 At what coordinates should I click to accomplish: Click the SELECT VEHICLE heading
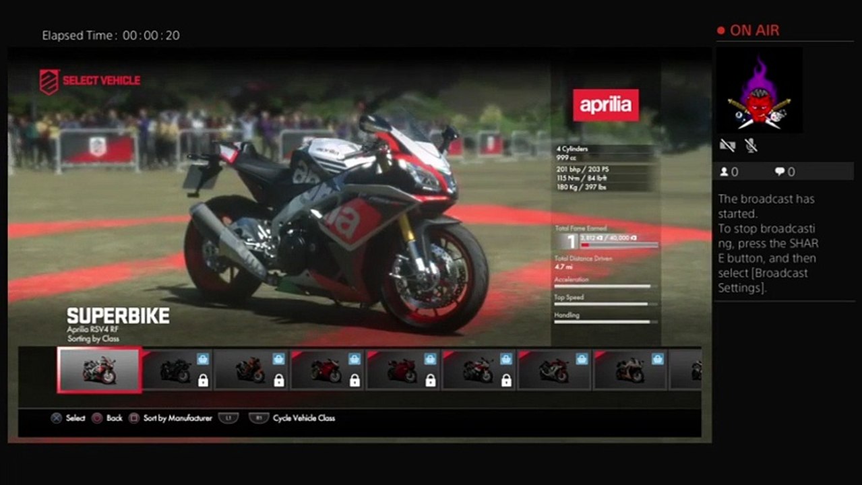coord(101,81)
